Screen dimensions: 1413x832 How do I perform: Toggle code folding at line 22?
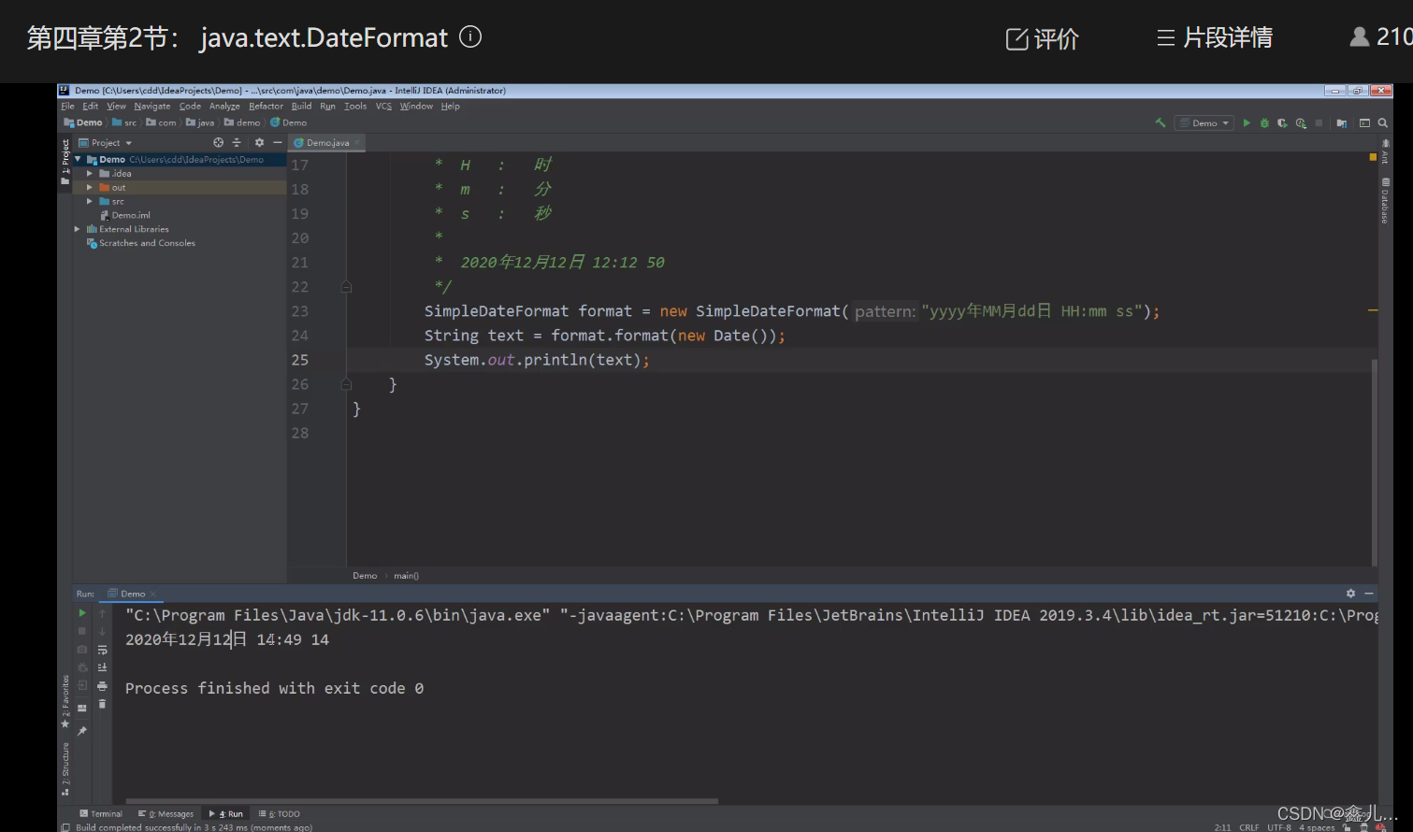[x=346, y=287]
